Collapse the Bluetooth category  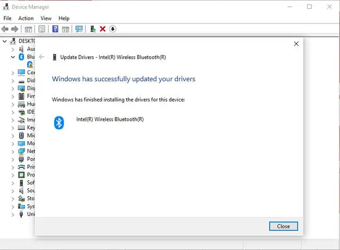pyautogui.click(x=13, y=57)
